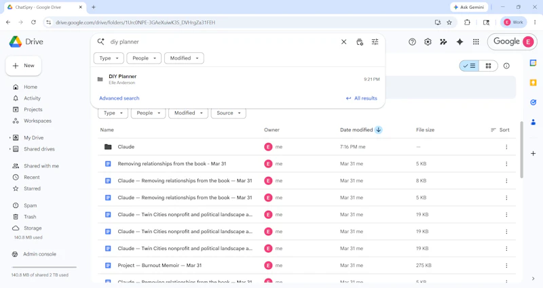
Task: Open Spam in sidebar
Action: tap(30, 206)
